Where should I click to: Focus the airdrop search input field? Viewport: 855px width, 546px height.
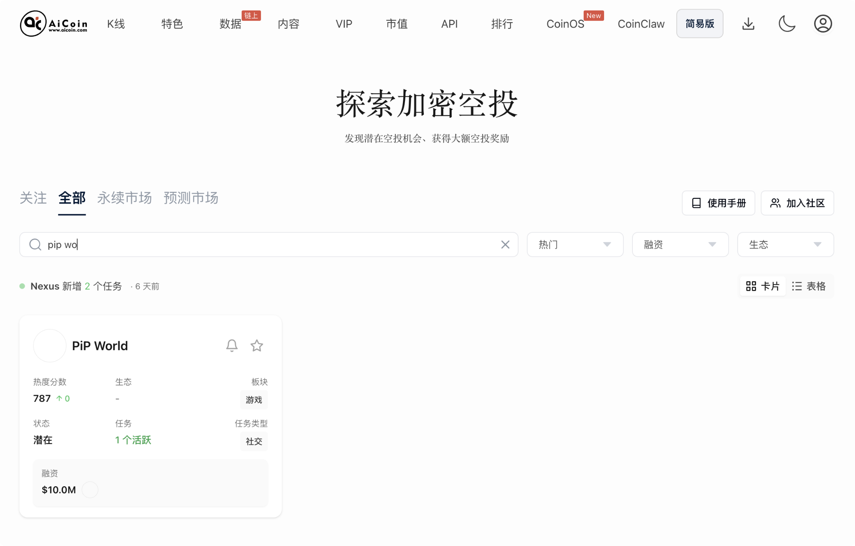269,244
